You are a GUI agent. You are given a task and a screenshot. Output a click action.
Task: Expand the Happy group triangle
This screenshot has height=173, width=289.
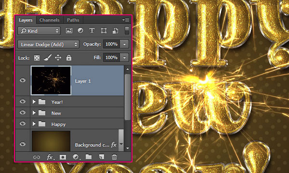tap(34, 124)
